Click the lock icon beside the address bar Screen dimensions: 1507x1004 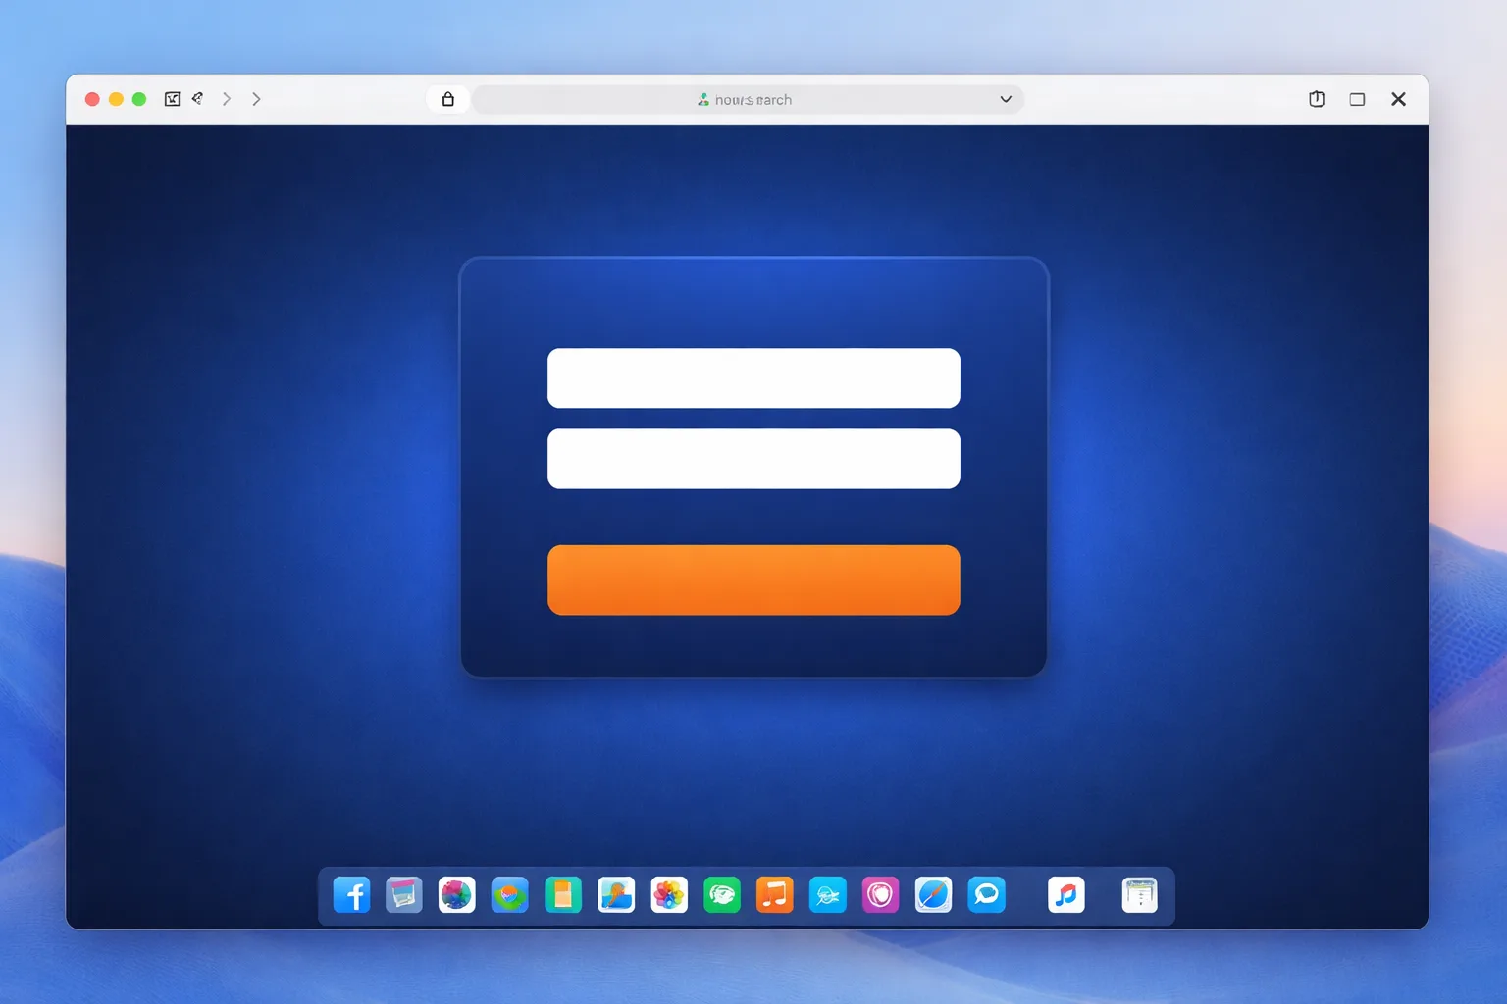click(448, 99)
